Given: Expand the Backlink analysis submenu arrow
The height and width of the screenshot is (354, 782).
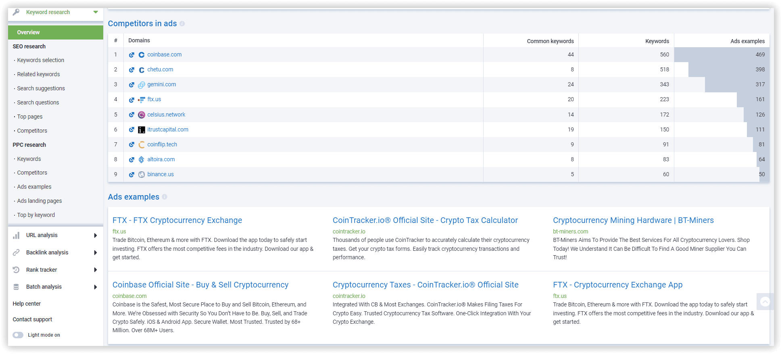Looking at the screenshot, I should click(96, 253).
